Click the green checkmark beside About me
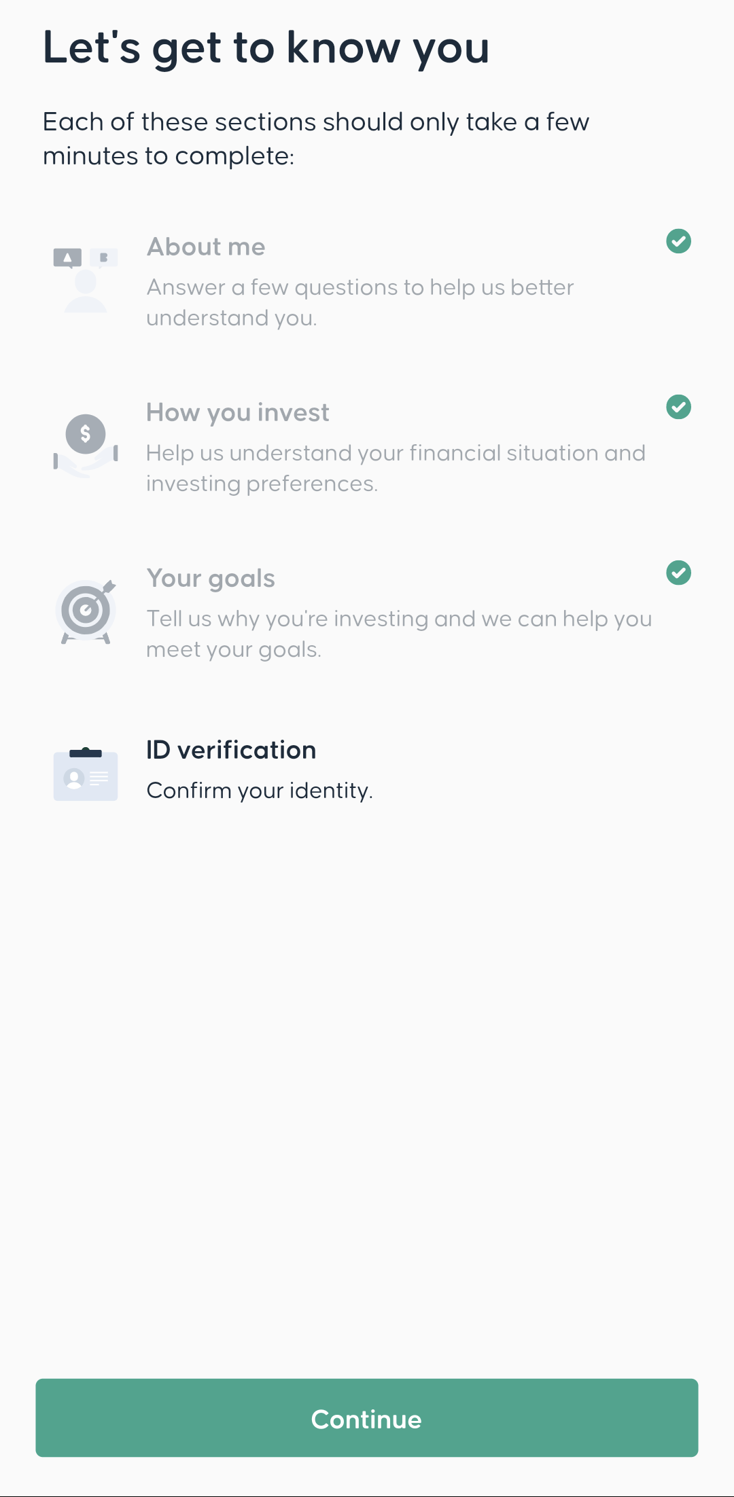 pos(678,241)
